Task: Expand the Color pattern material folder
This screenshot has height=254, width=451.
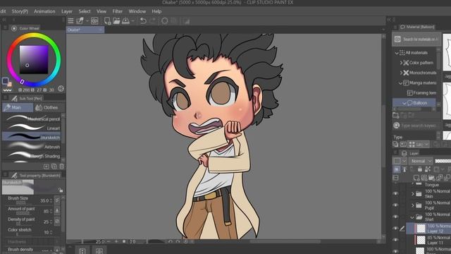Action: [401, 63]
